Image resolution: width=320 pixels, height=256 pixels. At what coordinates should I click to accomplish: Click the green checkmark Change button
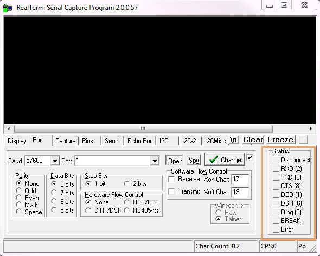pyautogui.click(x=225, y=159)
